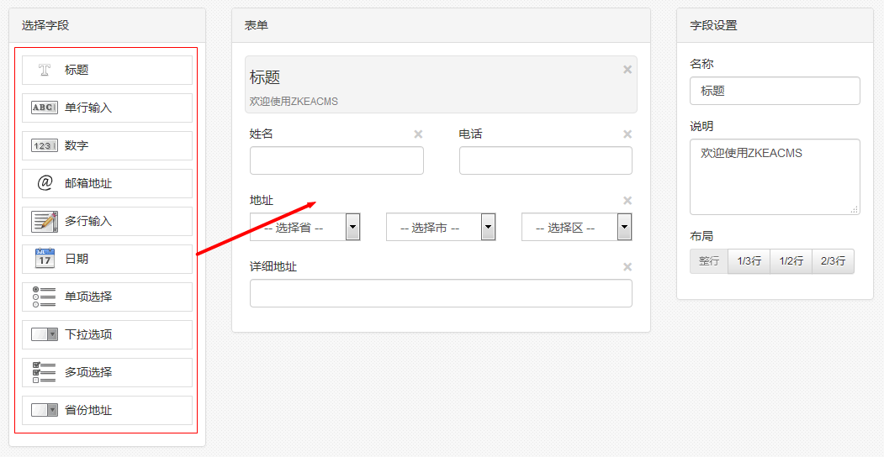This screenshot has width=884, height=457.
Task: Click the dropdown icon for 下拉选项
Action: [x=45, y=334]
